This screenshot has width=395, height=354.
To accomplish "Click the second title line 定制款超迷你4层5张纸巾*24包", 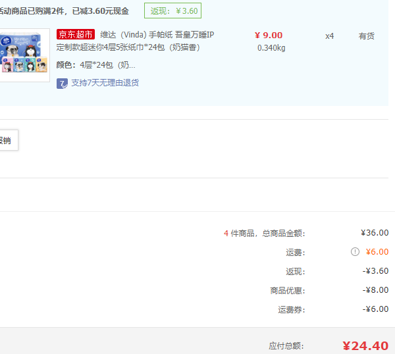I will tap(128, 47).
